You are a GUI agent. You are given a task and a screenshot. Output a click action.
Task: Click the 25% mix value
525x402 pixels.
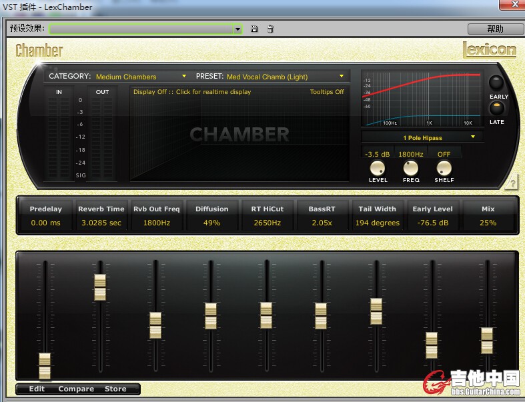click(488, 223)
